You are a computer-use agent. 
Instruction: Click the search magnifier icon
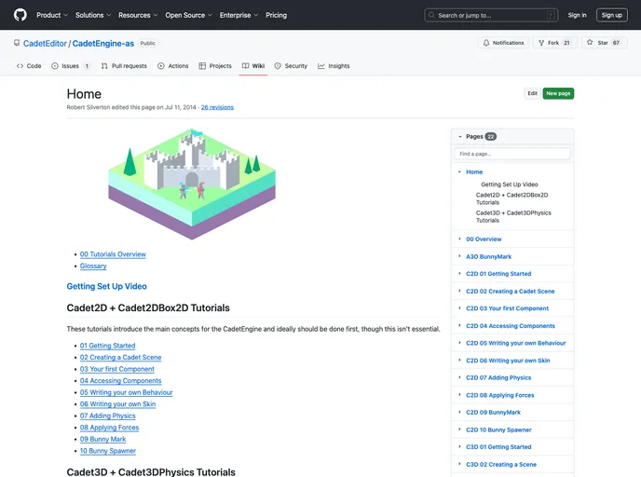pyautogui.click(x=431, y=15)
